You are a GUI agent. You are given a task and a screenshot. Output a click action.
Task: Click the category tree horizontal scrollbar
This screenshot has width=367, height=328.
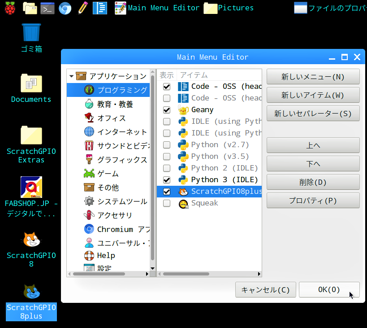(x=99, y=274)
